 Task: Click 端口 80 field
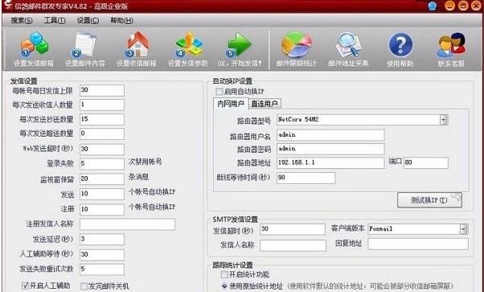(x=425, y=162)
